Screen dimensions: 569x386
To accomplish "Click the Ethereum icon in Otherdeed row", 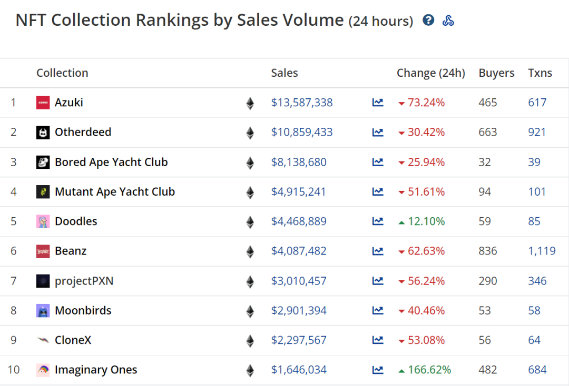I will tap(250, 133).
